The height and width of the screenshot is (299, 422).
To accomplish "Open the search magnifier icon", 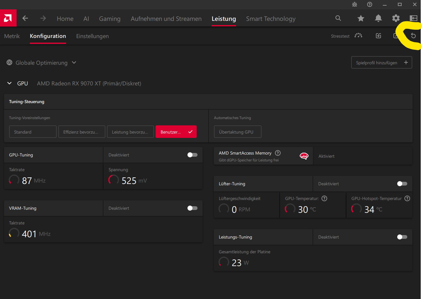I will tap(338, 18).
